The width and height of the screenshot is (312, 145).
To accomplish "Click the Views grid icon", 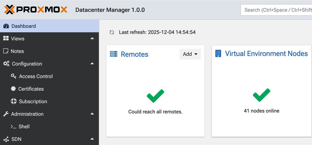I will (6, 38).
